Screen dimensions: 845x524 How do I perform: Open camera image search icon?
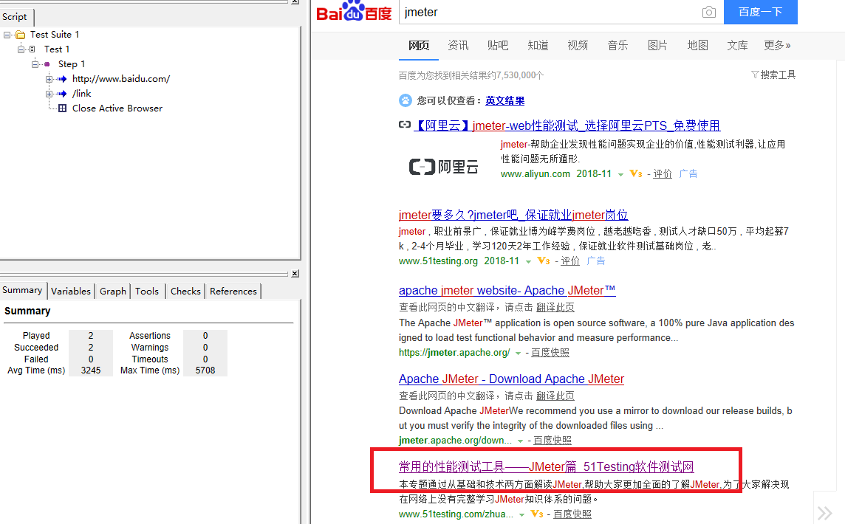click(x=708, y=12)
